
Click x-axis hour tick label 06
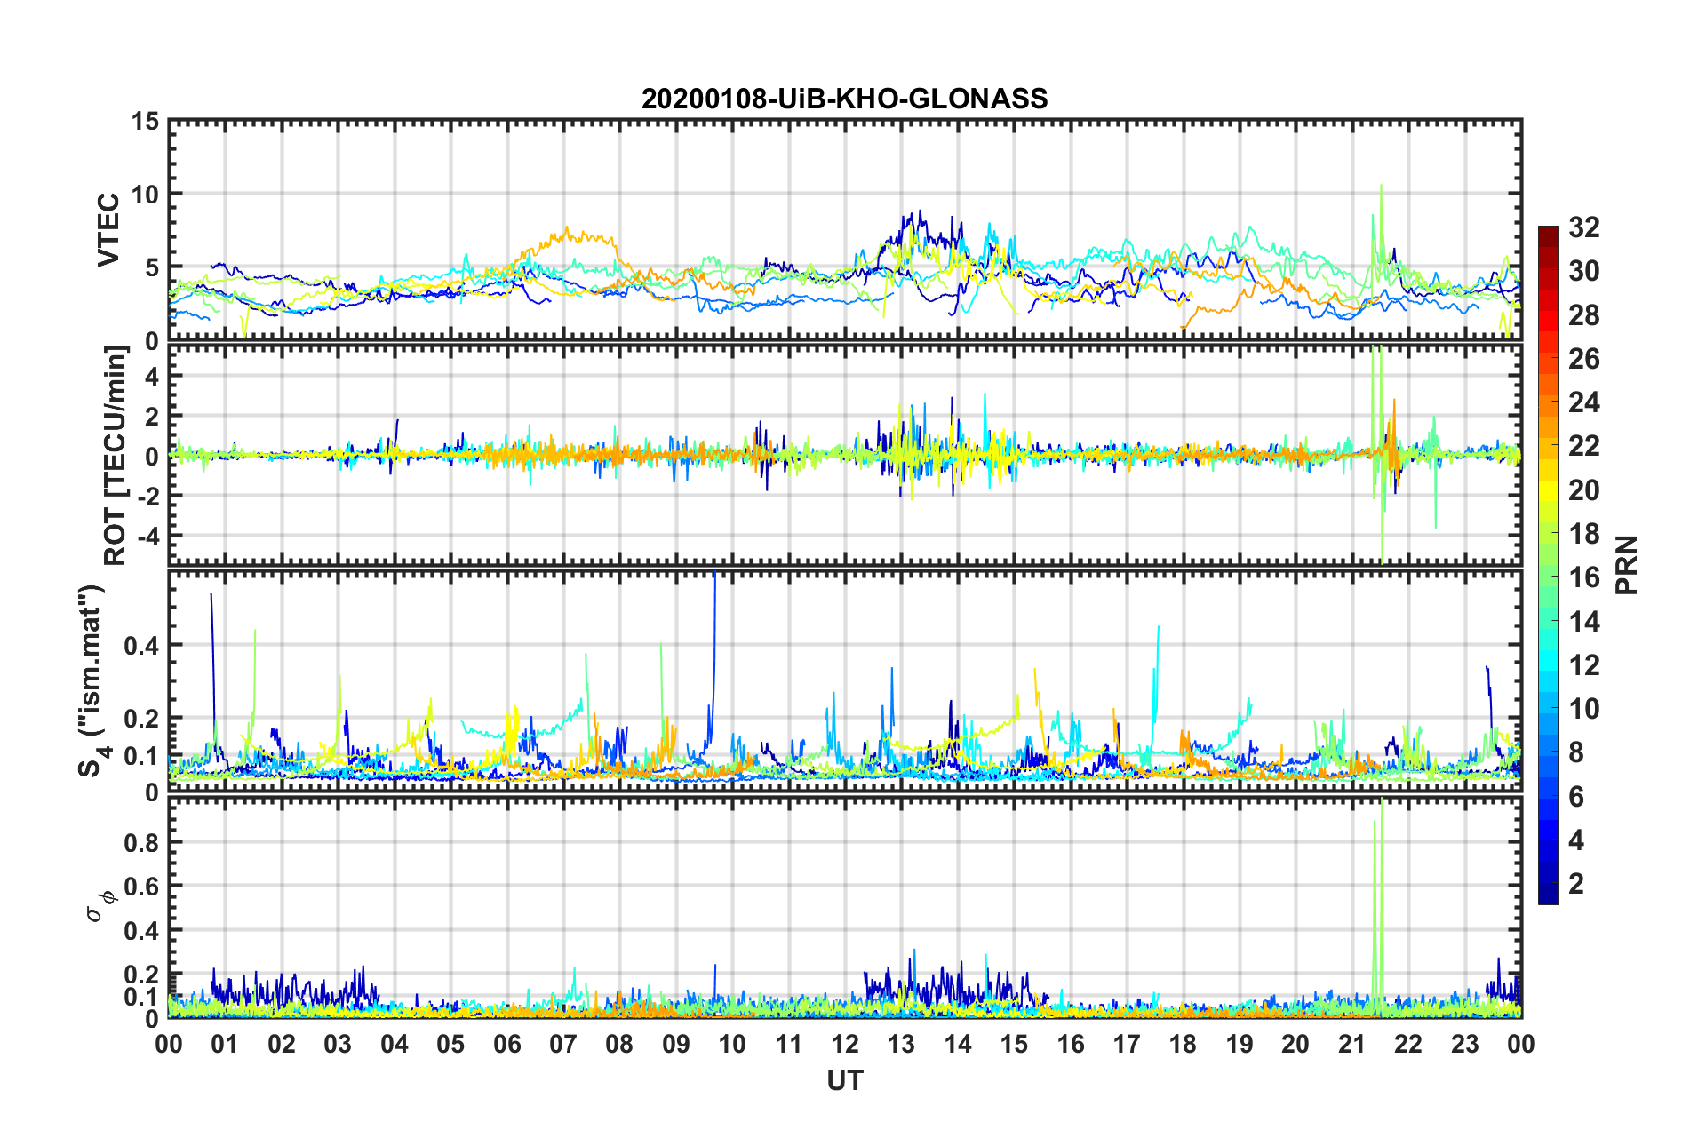tap(506, 1044)
